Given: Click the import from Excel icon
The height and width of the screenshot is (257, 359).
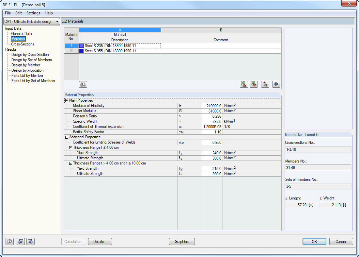Looking at the screenshot, I should click(x=254, y=84).
